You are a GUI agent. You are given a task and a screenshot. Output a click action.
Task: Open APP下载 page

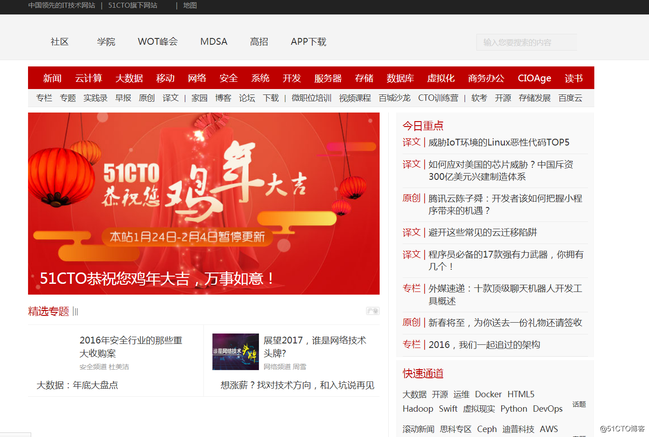coord(309,42)
